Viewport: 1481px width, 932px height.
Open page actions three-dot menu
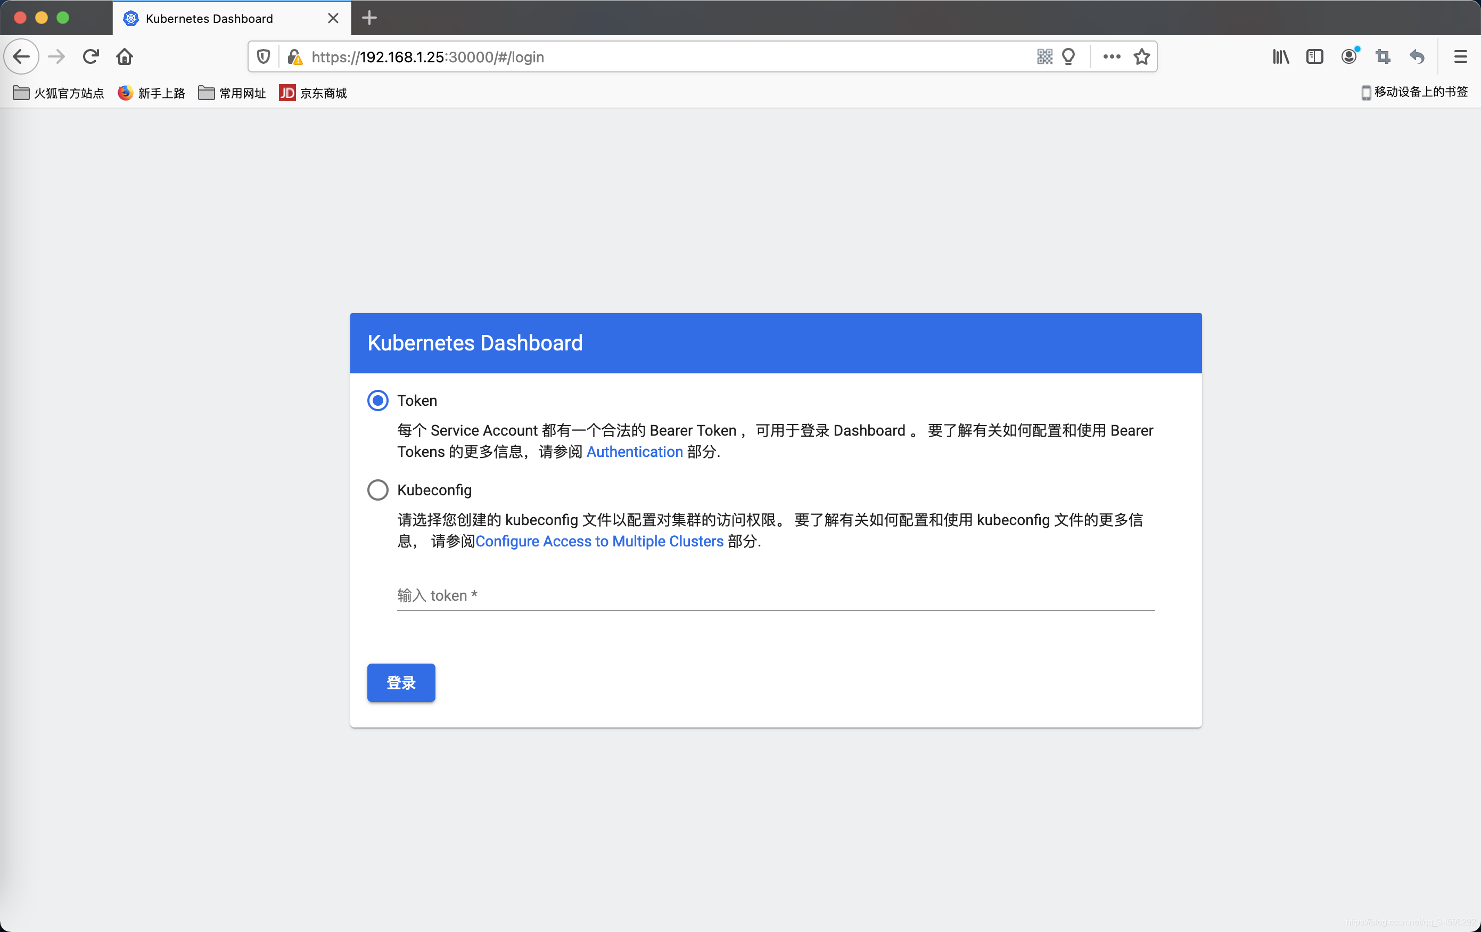(x=1112, y=56)
